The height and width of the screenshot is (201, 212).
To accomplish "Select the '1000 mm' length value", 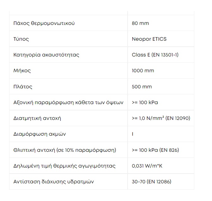I will point(143,71).
